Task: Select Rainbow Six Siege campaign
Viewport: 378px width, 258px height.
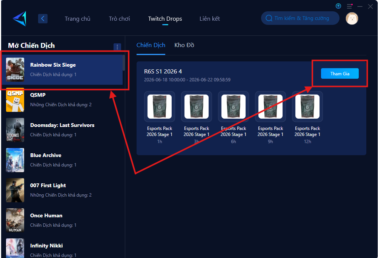Action: pyautogui.click(x=63, y=70)
